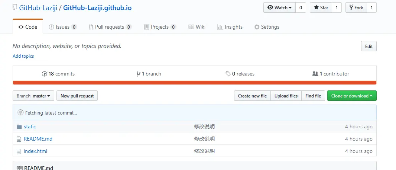Click the Upload files button

pos(286,96)
